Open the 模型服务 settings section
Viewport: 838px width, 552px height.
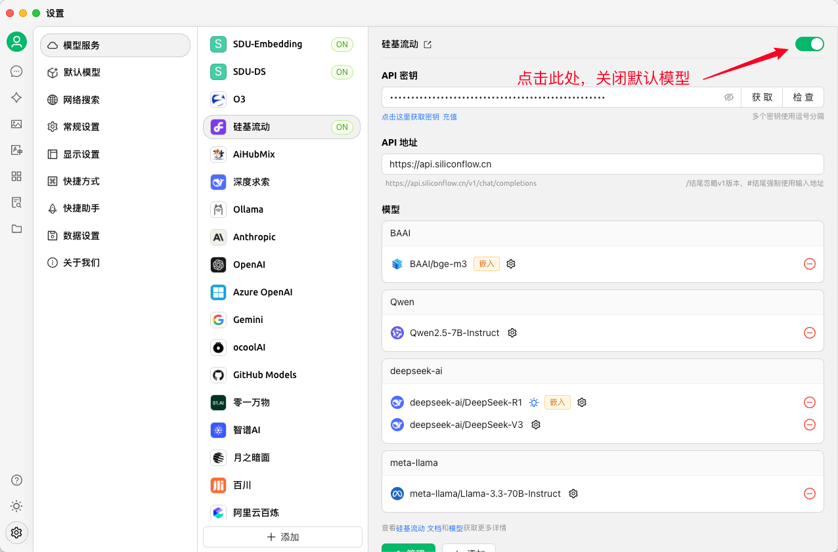pyautogui.click(x=115, y=45)
